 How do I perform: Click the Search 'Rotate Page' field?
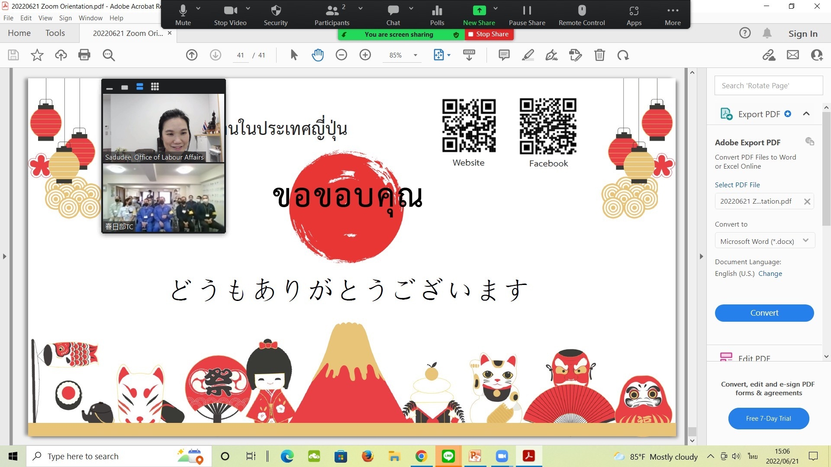pos(768,86)
